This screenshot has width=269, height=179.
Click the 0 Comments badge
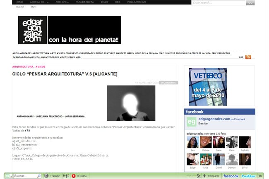tap(168, 83)
